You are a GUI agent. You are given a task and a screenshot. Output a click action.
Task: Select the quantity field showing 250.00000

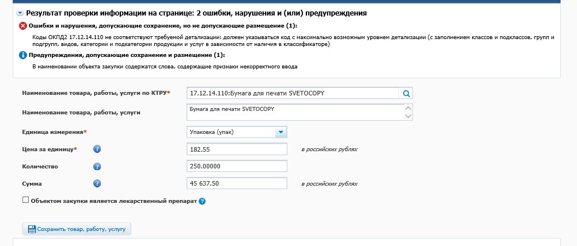(x=237, y=167)
